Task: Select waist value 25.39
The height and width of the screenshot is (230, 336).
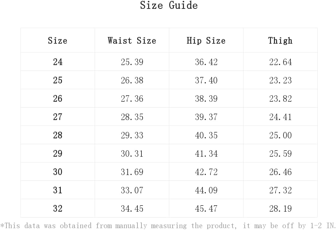Action: [x=132, y=62]
